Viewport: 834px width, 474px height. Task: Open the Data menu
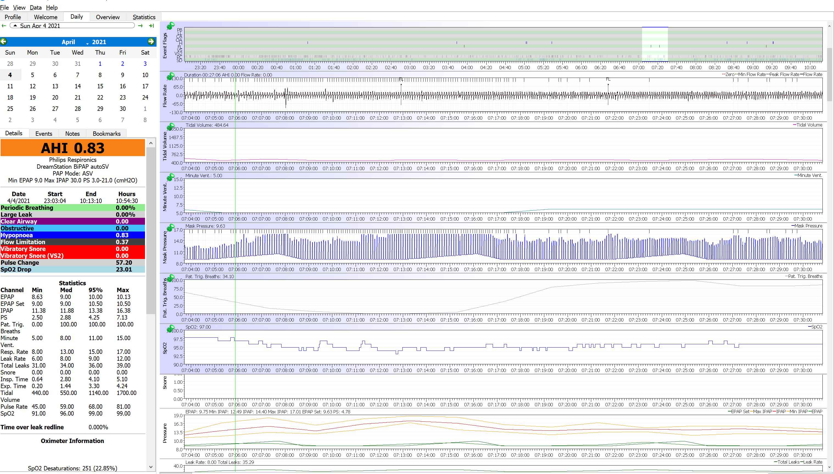click(35, 7)
